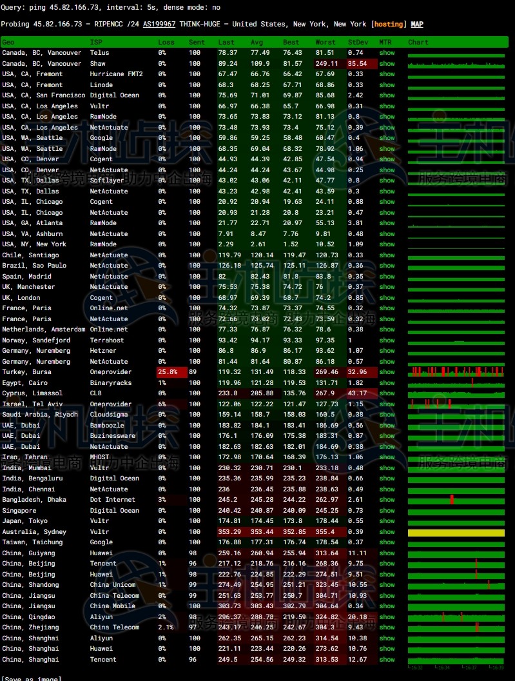This screenshot has height=681, width=515.
Task: Select the 2.29 last value
Action: click(226, 244)
